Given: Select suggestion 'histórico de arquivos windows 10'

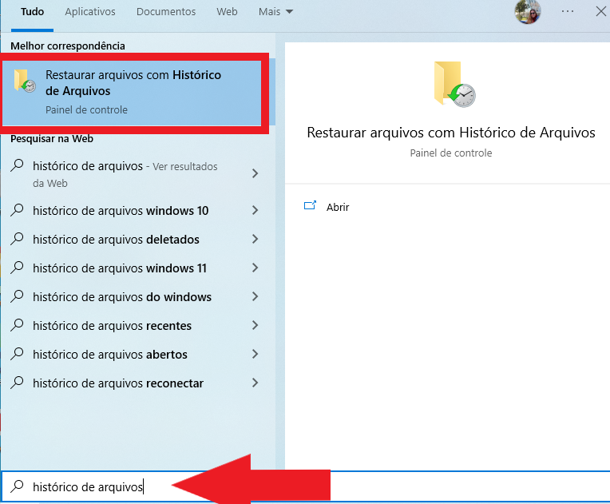Looking at the screenshot, I should [x=134, y=211].
